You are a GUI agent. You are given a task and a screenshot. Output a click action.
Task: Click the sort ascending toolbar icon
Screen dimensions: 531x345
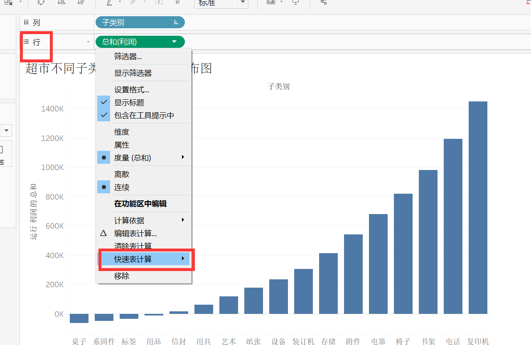(x=61, y=2)
